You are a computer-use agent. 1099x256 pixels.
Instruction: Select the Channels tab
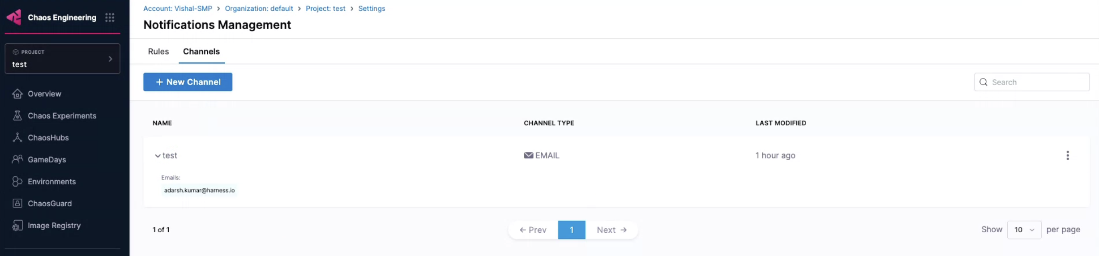[201, 51]
